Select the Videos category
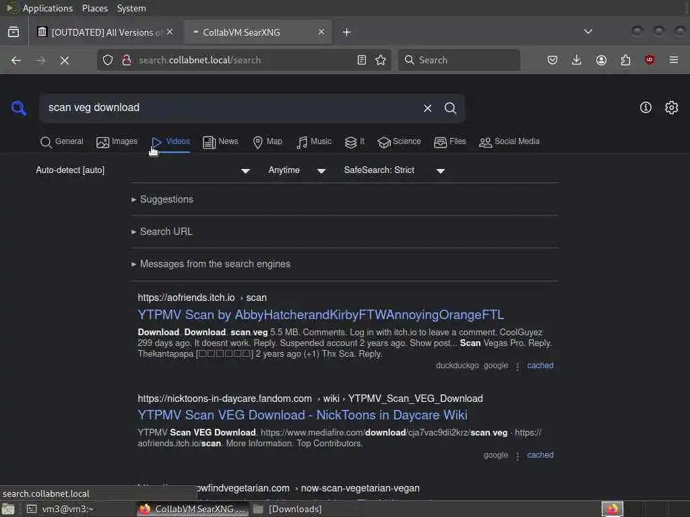The image size is (690, 517). point(170,141)
